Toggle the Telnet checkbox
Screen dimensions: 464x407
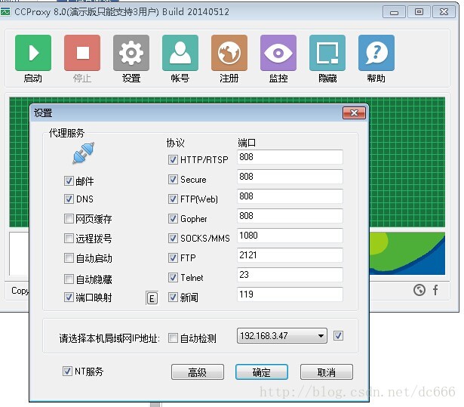(173, 278)
